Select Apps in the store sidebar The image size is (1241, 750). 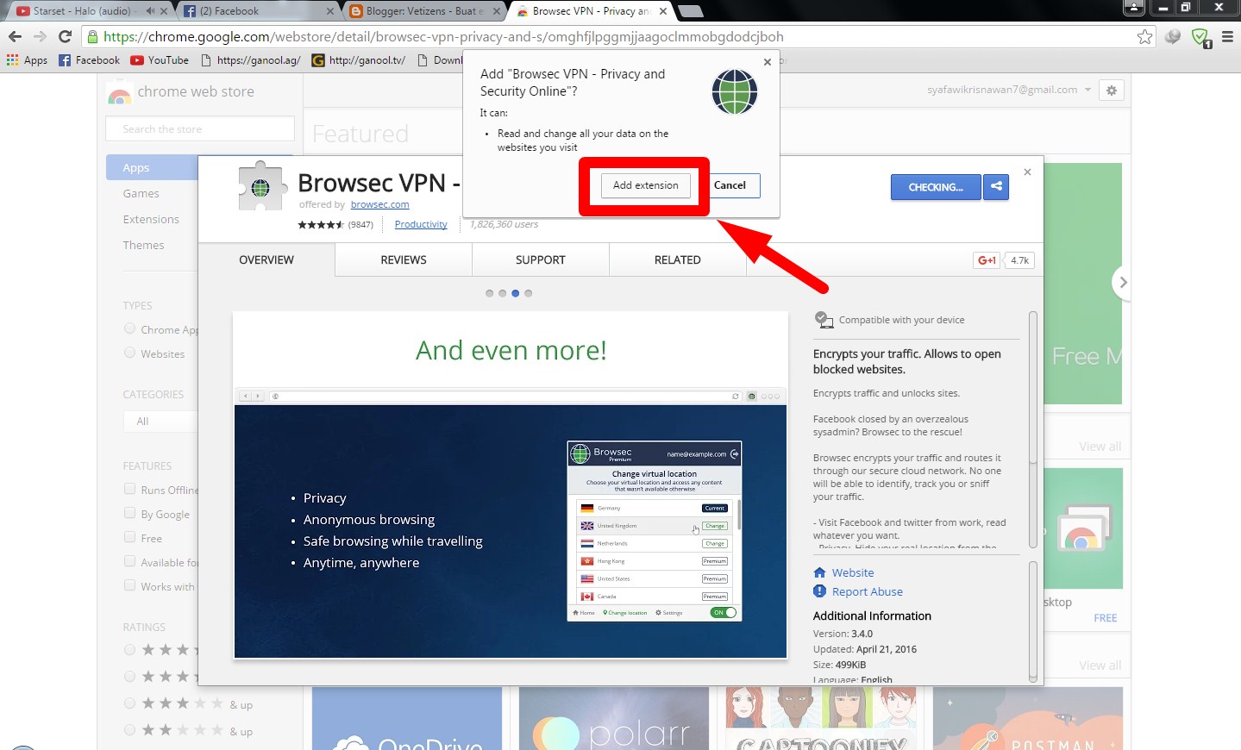(x=135, y=167)
